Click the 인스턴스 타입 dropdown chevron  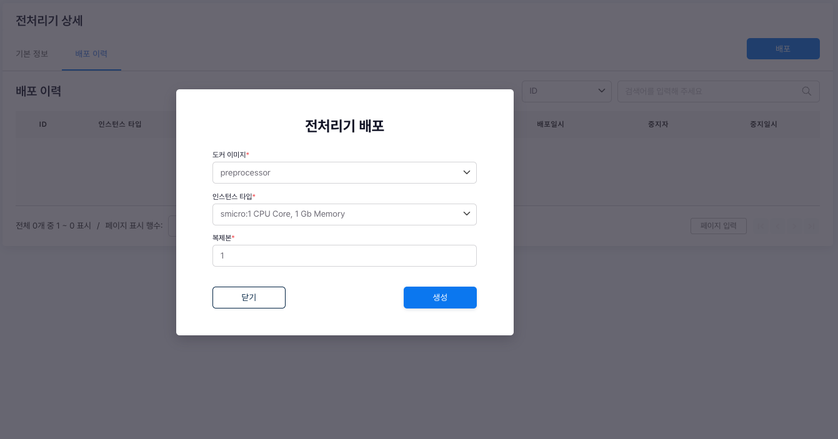[x=466, y=214]
